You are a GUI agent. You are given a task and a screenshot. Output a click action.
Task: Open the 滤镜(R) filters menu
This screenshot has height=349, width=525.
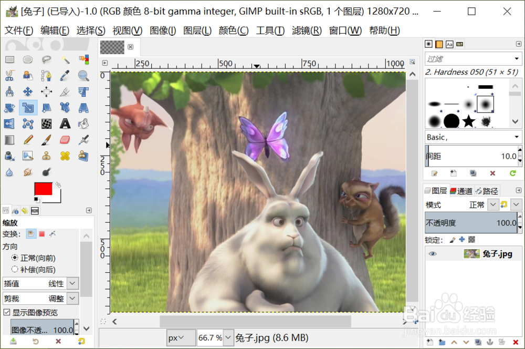point(307,30)
